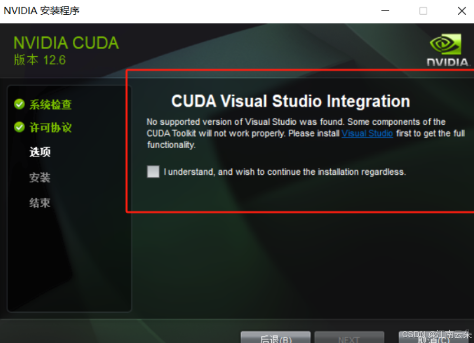Viewport: 474px width, 343px height.
Task: Click the greyed NEXT button
Action: [x=349, y=338]
